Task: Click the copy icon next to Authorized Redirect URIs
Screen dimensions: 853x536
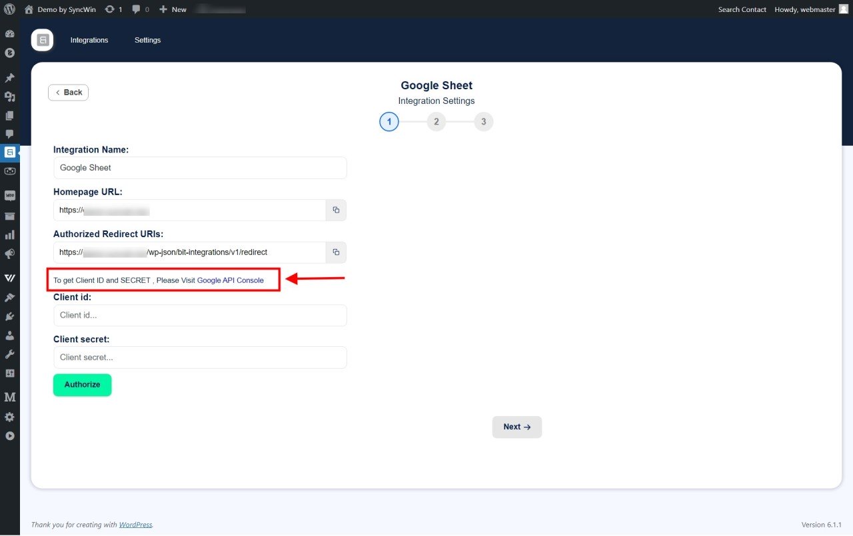Action: (x=336, y=252)
